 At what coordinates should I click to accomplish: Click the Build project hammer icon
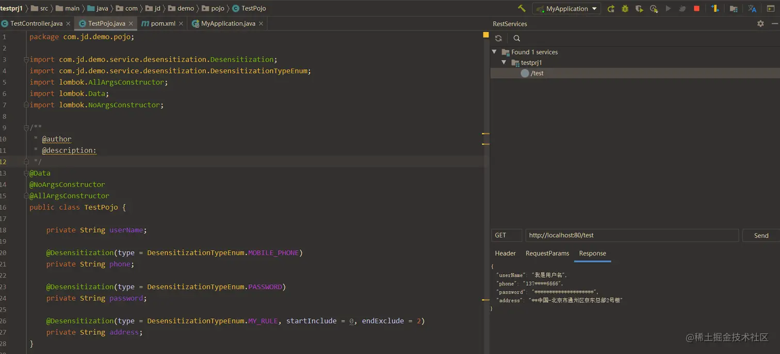pos(522,8)
